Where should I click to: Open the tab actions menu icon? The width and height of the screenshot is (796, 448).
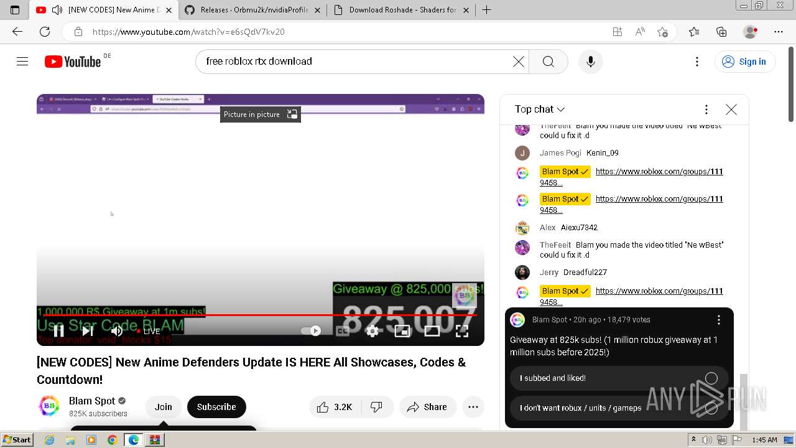15,10
